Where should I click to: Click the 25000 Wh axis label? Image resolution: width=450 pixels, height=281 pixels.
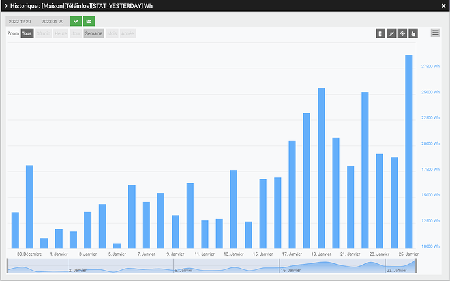pyautogui.click(x=430, y=92)
